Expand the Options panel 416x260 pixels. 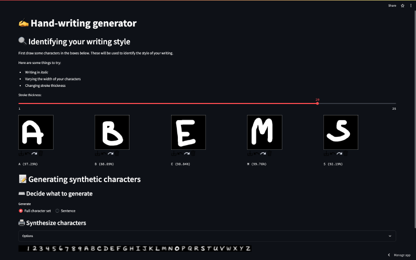[x=207, y=236]
